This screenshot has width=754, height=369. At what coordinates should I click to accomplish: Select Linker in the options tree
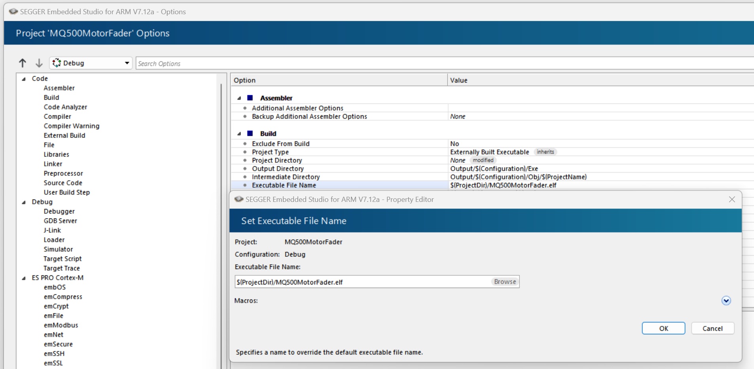pos(53,164)
